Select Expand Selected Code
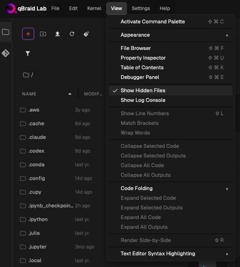Screen dimensions: 240x267 point(170,198)
